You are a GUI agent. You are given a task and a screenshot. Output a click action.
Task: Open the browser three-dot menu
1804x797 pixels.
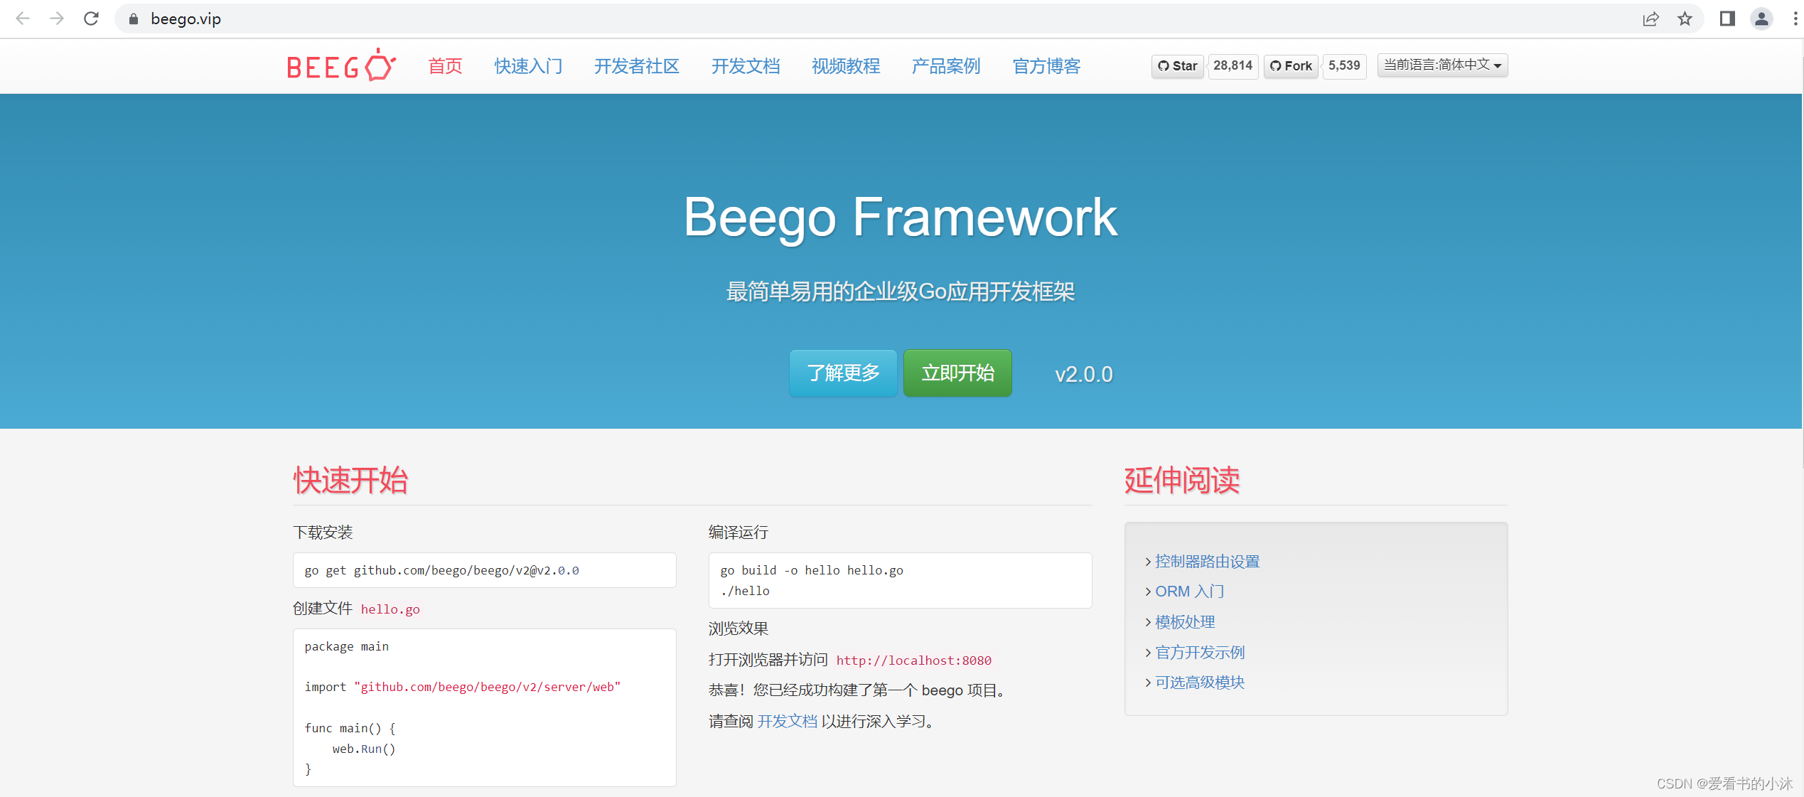click(x=1795, y=19)
